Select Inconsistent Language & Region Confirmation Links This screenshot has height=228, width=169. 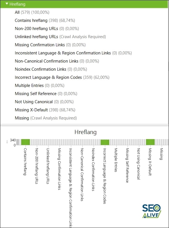click(x=73, y=53)
